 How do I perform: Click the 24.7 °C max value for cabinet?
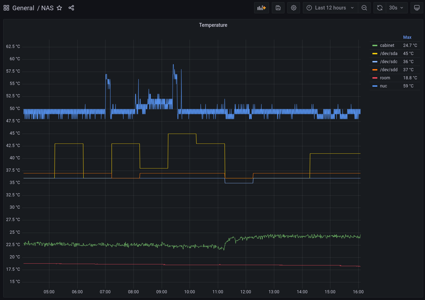410,45
